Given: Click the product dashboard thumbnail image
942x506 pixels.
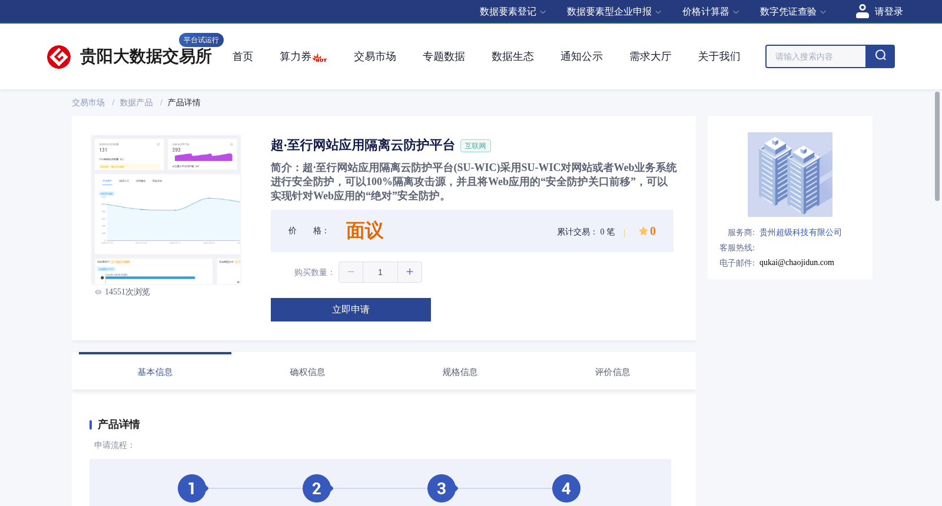Looking at the screenshot, I should click(166, 210).
